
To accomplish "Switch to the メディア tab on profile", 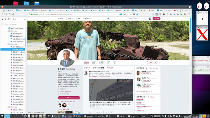I will tap(110, 68).
